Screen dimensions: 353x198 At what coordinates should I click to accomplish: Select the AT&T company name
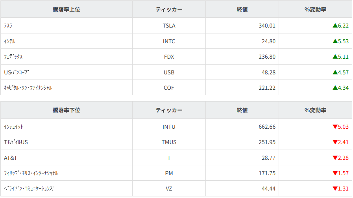coord(11,158)
